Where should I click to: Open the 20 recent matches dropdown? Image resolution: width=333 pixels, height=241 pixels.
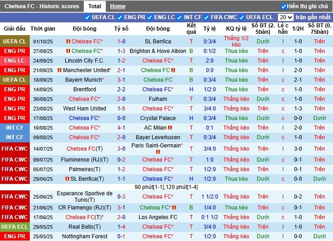coord(286,17)
